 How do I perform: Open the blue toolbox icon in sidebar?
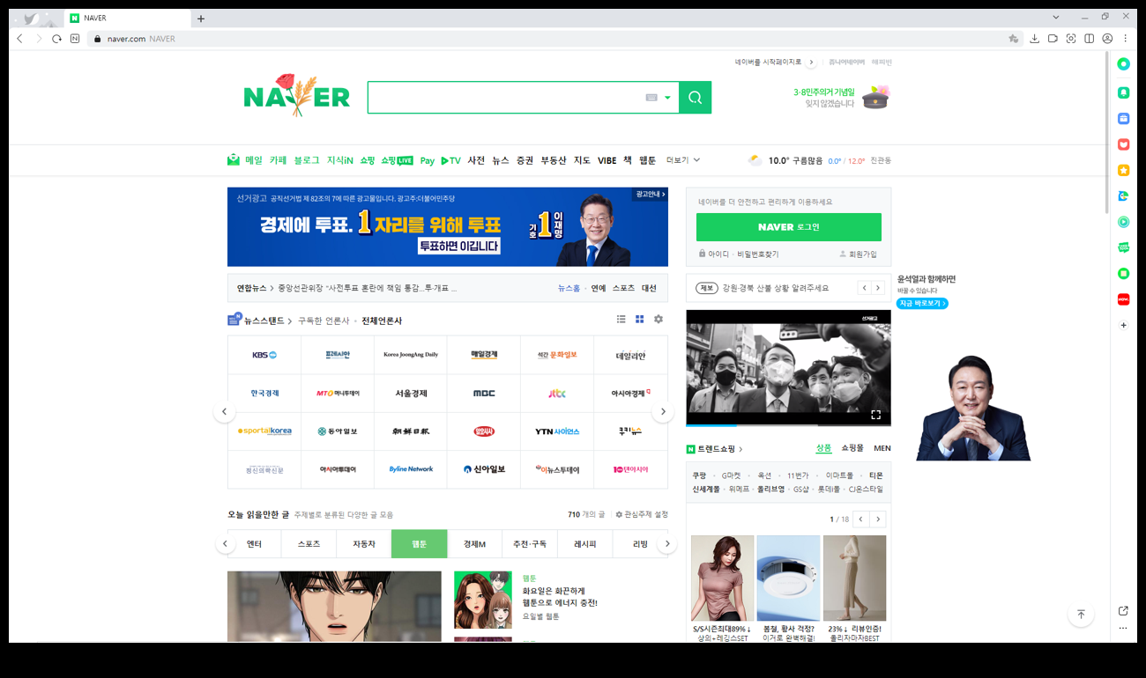click(1123, 118)
